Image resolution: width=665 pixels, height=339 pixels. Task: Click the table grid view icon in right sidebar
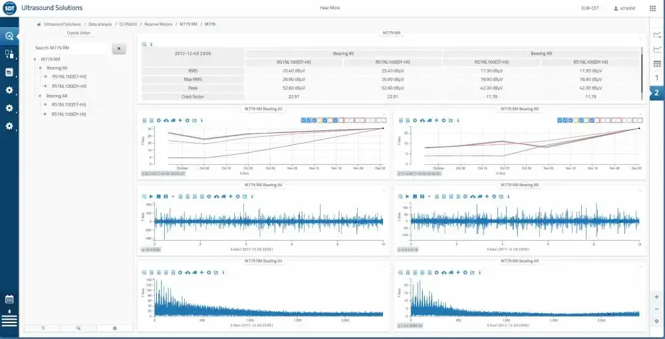657,64
